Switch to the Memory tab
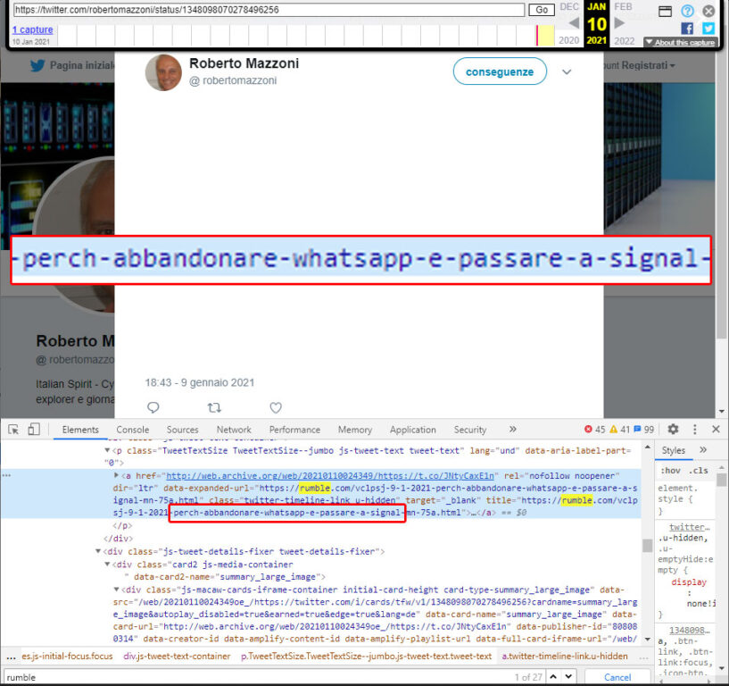 click(355, 430)
